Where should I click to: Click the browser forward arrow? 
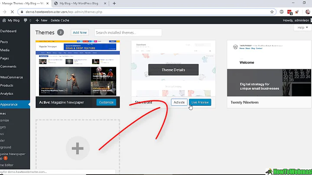[4, 12]
